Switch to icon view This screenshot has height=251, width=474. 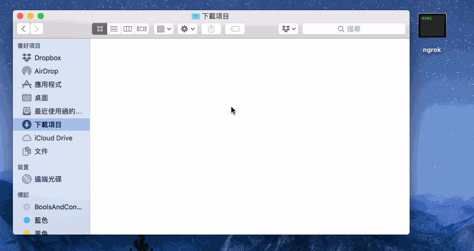point(100,29)
